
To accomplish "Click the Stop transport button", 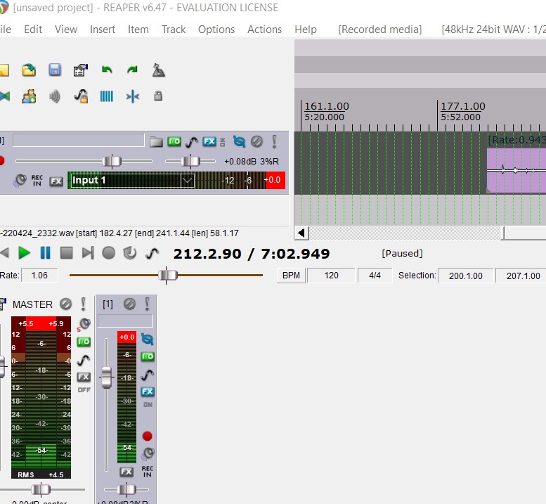I will [x=67, y=253].
